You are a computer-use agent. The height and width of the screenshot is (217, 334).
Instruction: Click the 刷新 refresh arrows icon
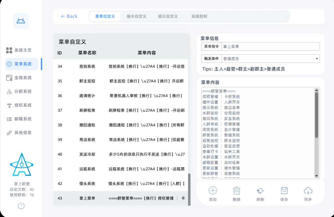click(x=260, y=191)
